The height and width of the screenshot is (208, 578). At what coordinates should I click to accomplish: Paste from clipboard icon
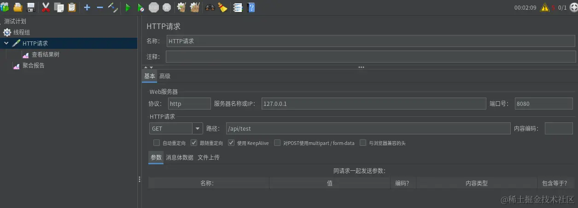tap(72, 7)
